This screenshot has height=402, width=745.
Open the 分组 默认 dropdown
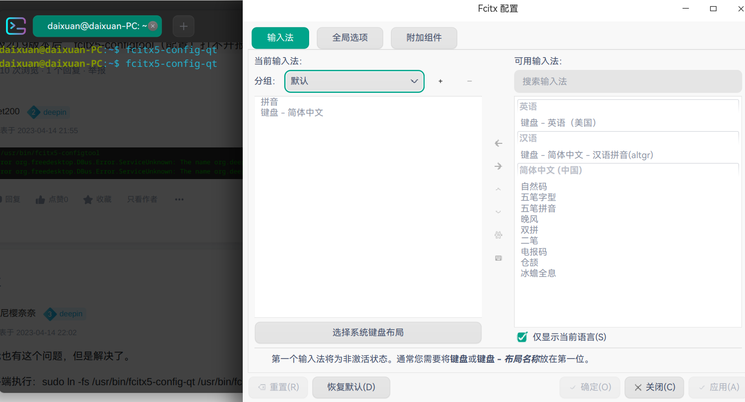354,81
